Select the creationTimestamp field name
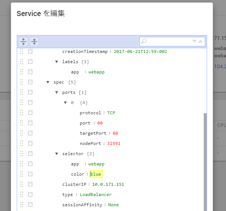This screenshot has height=211, width=226. [85, 51]
